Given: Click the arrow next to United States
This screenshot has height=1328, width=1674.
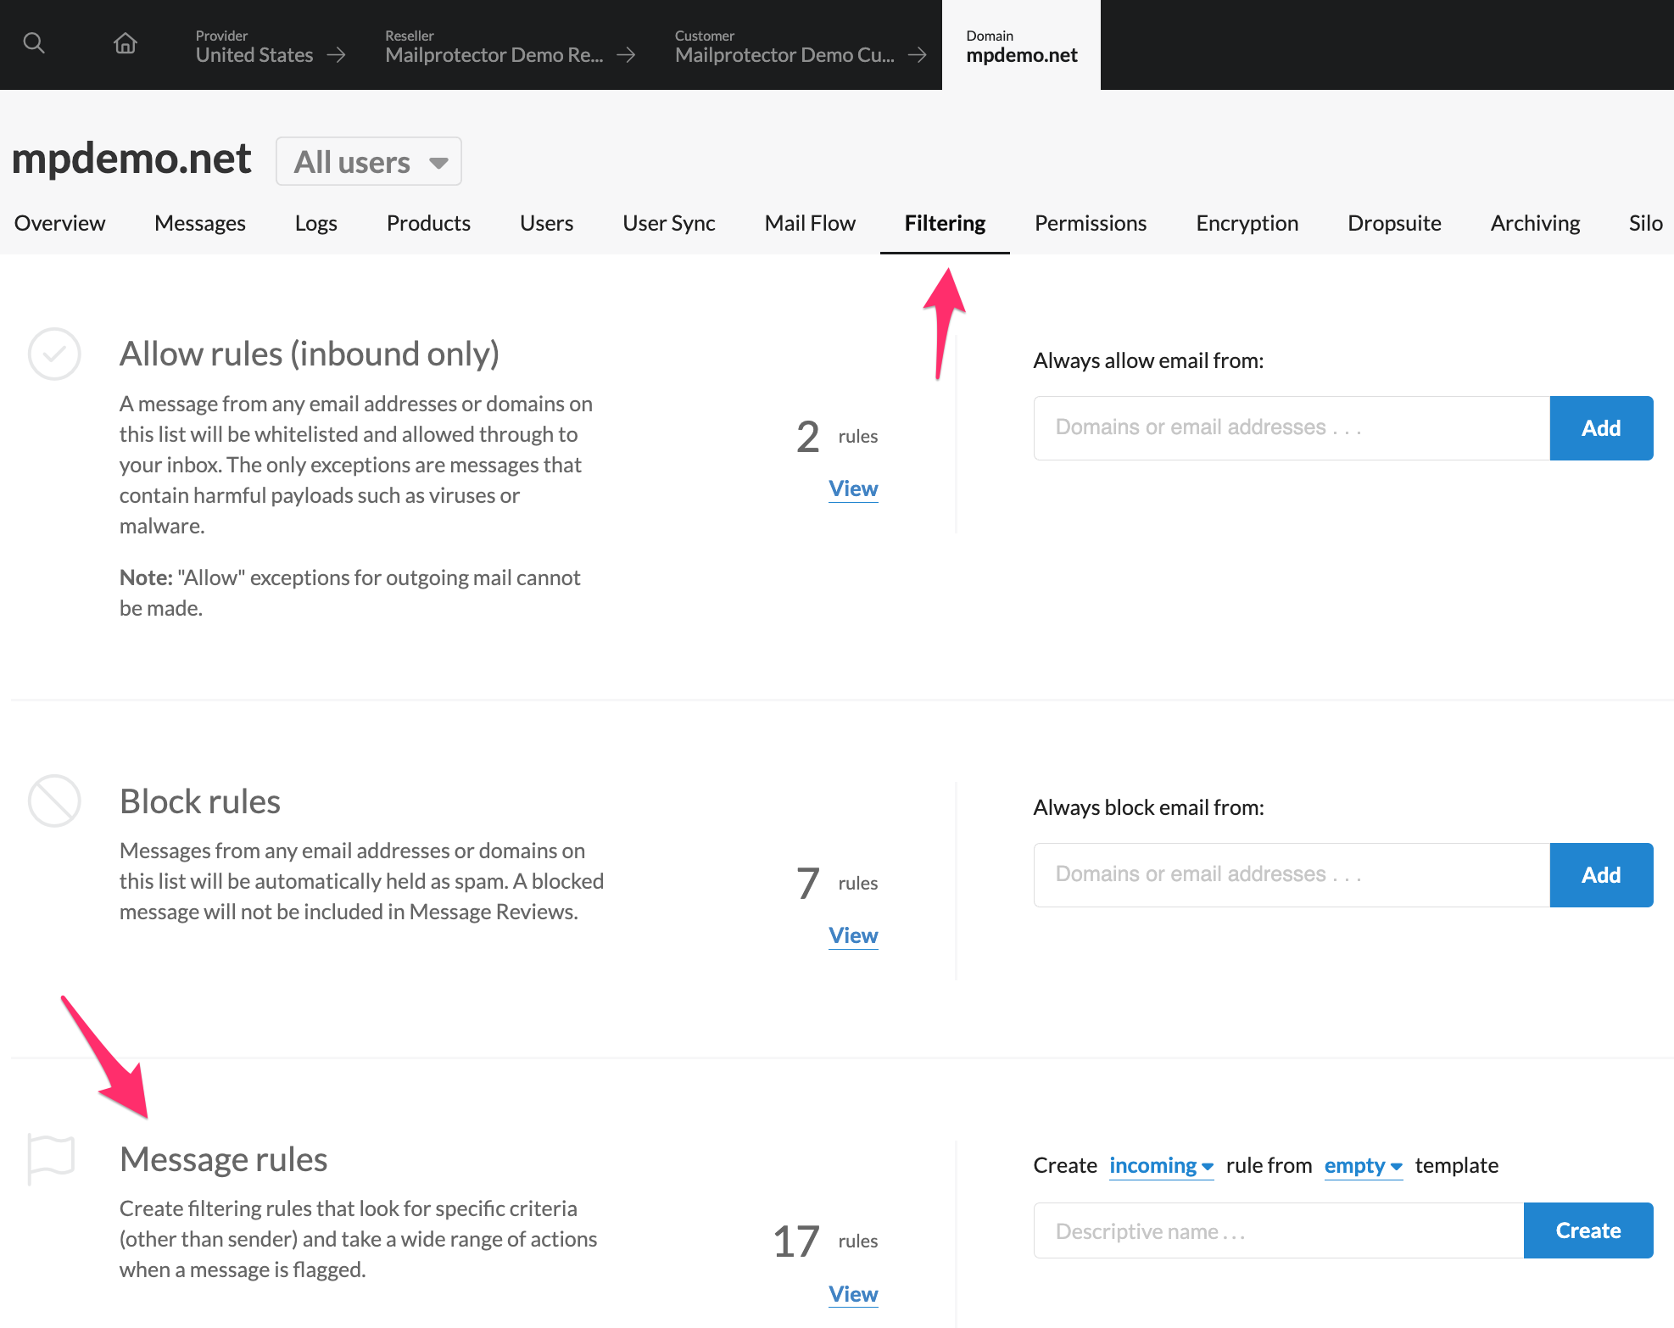Looking at the screenshot, I should pos(337,55).
